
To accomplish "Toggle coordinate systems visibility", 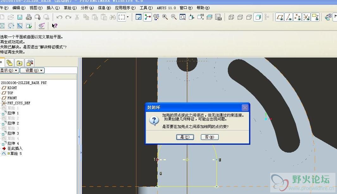I will (x=306, y=17).
